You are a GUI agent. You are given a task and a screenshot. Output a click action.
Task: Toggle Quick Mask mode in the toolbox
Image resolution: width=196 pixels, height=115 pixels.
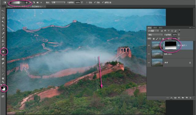point(3,93)
